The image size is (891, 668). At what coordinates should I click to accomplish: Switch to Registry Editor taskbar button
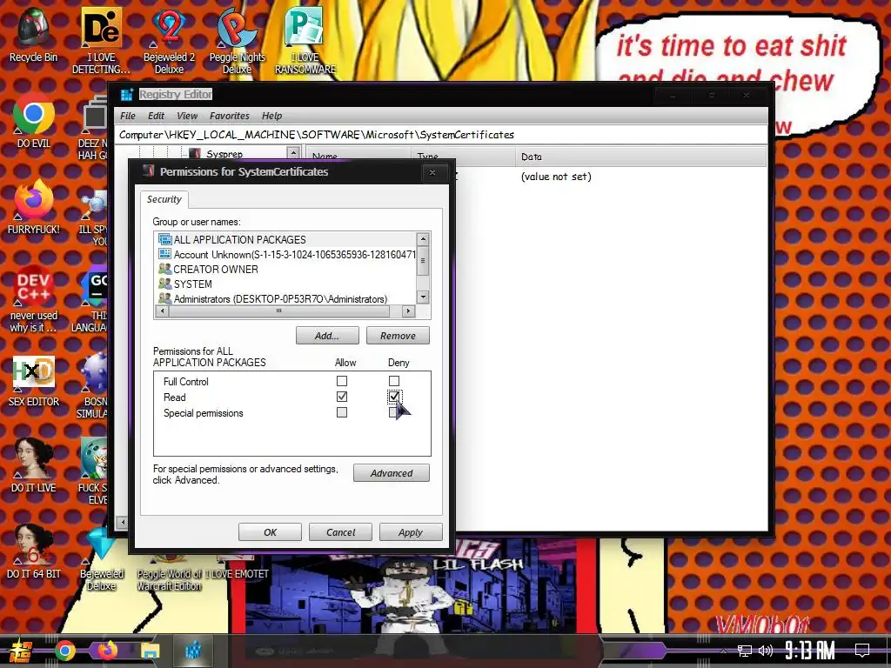[x=193, y=651]
